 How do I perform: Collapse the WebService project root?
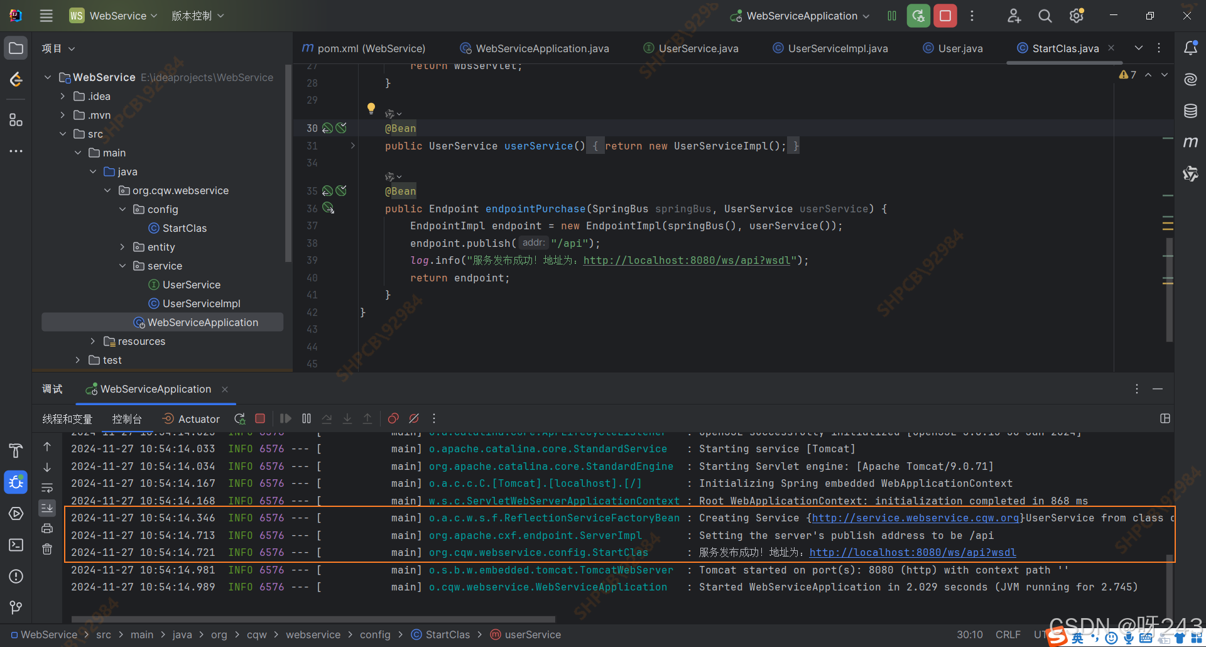[48, 77]
